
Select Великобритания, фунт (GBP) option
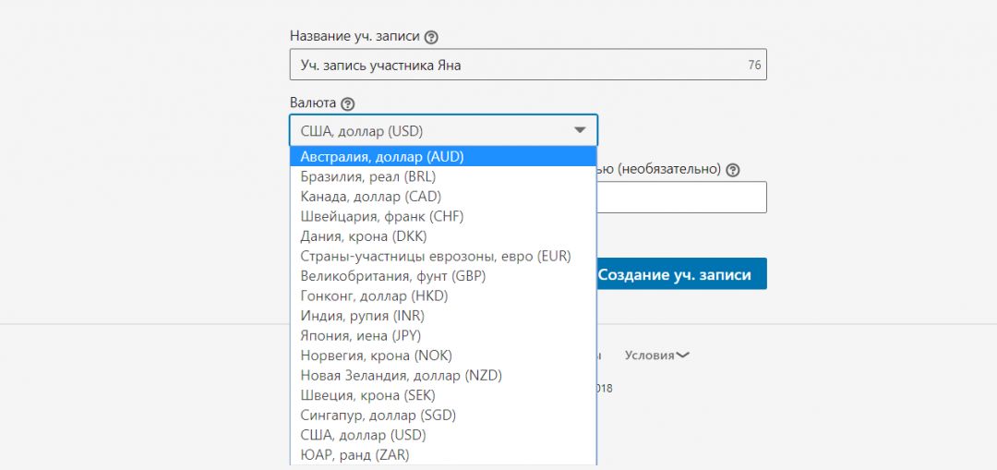click(x=443, y=276)
